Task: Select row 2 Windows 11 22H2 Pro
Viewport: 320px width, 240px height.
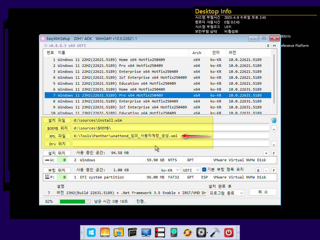Action: click(158, 66)
